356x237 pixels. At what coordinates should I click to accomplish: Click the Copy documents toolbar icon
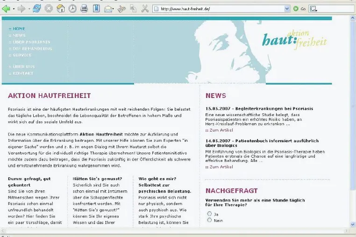tap(133, 8)
